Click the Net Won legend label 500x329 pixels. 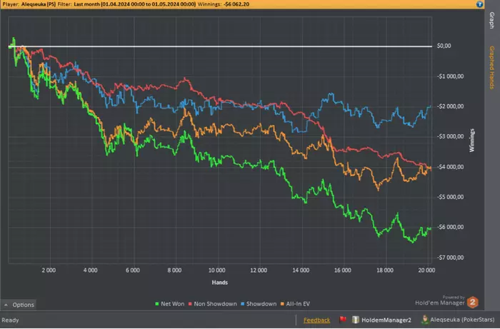[x=173, y=304]
